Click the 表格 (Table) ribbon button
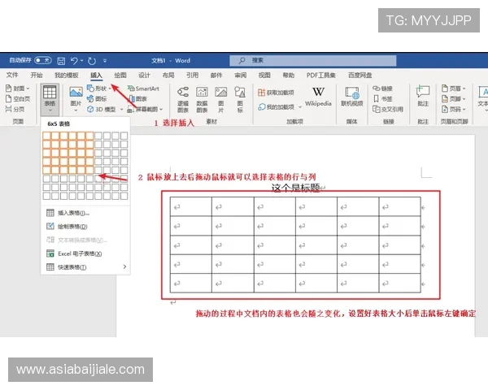 click(x=50, y=99)
